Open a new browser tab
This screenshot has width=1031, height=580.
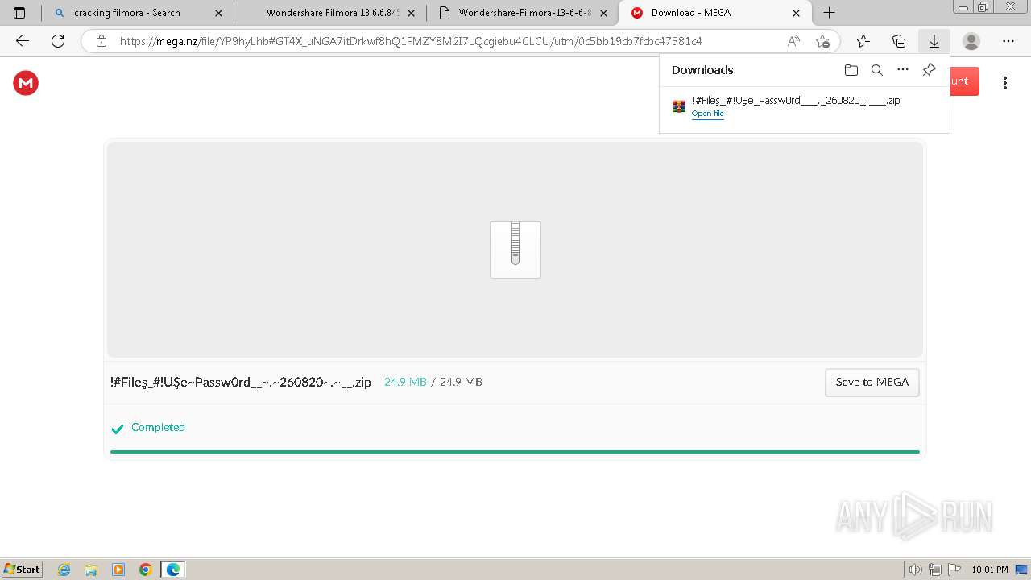829,13
